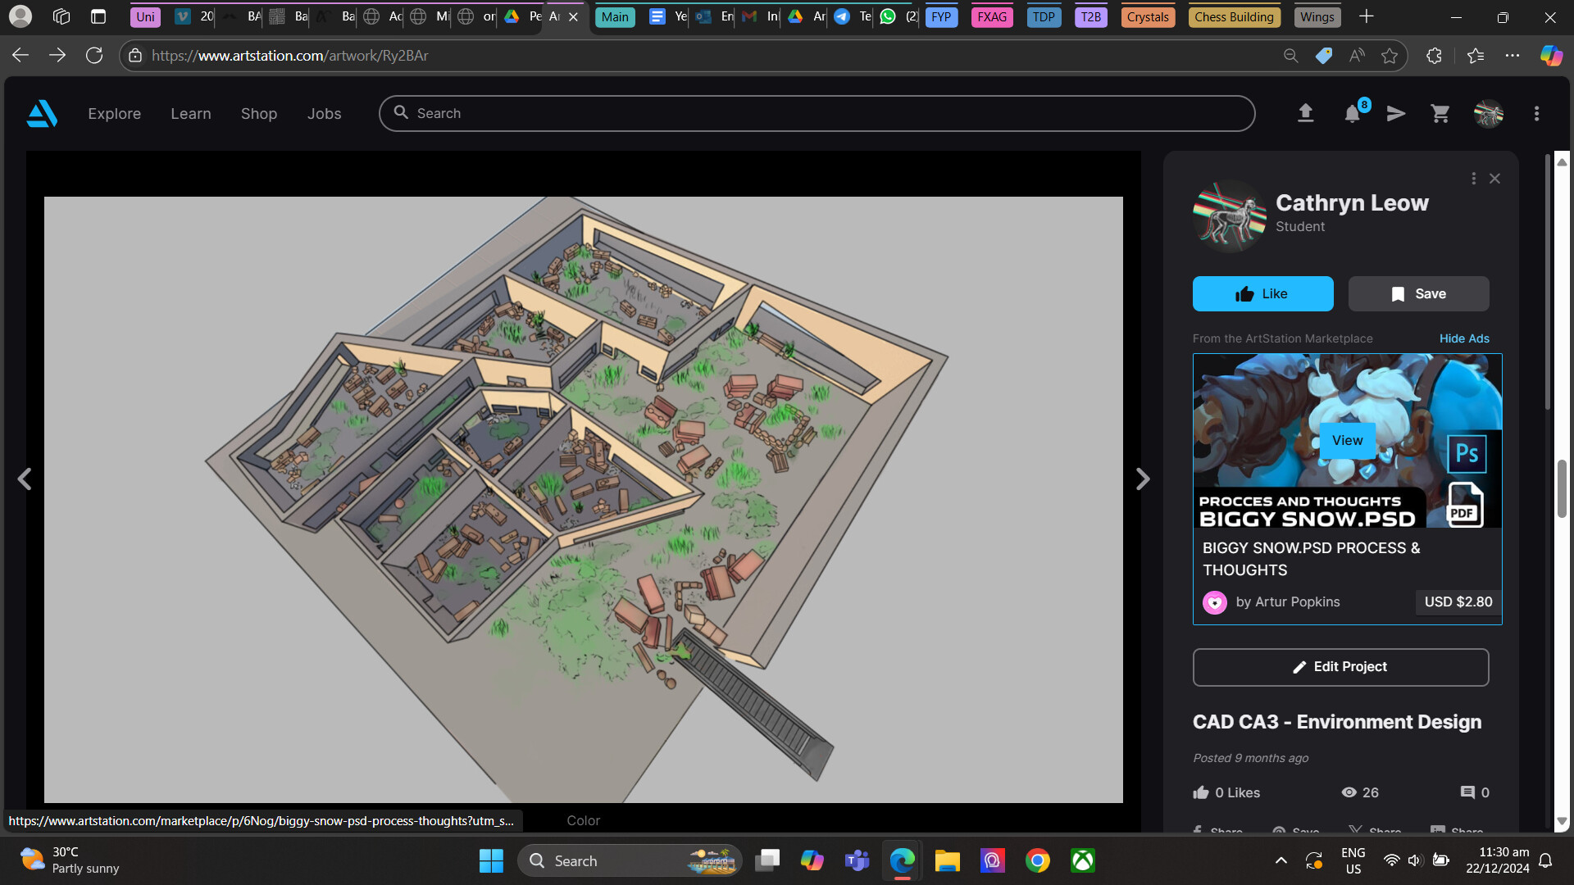Toggle Like on this artwork
The height and width of the screenshot is (885, 1574).
[1262, 293]
